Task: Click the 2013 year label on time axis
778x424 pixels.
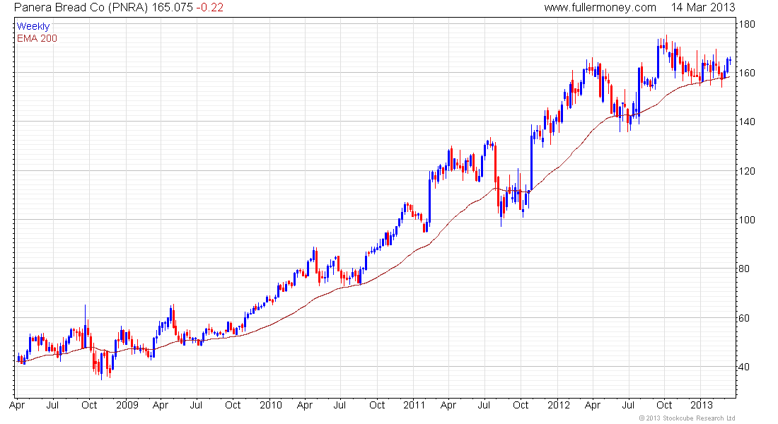Action: point(702,405)
